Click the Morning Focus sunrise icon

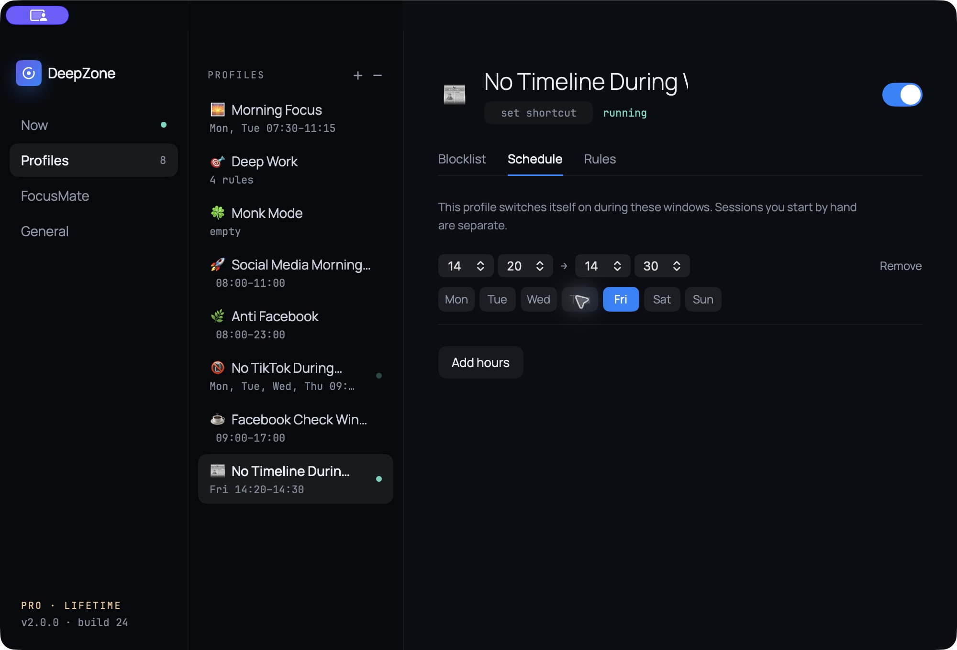[218, 109]
